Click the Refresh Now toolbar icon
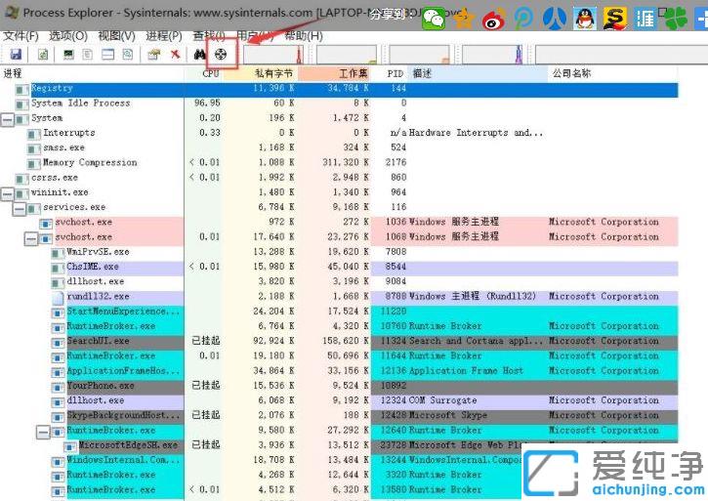708x501 pixels. pyautogui.click(x=43, y=55)
